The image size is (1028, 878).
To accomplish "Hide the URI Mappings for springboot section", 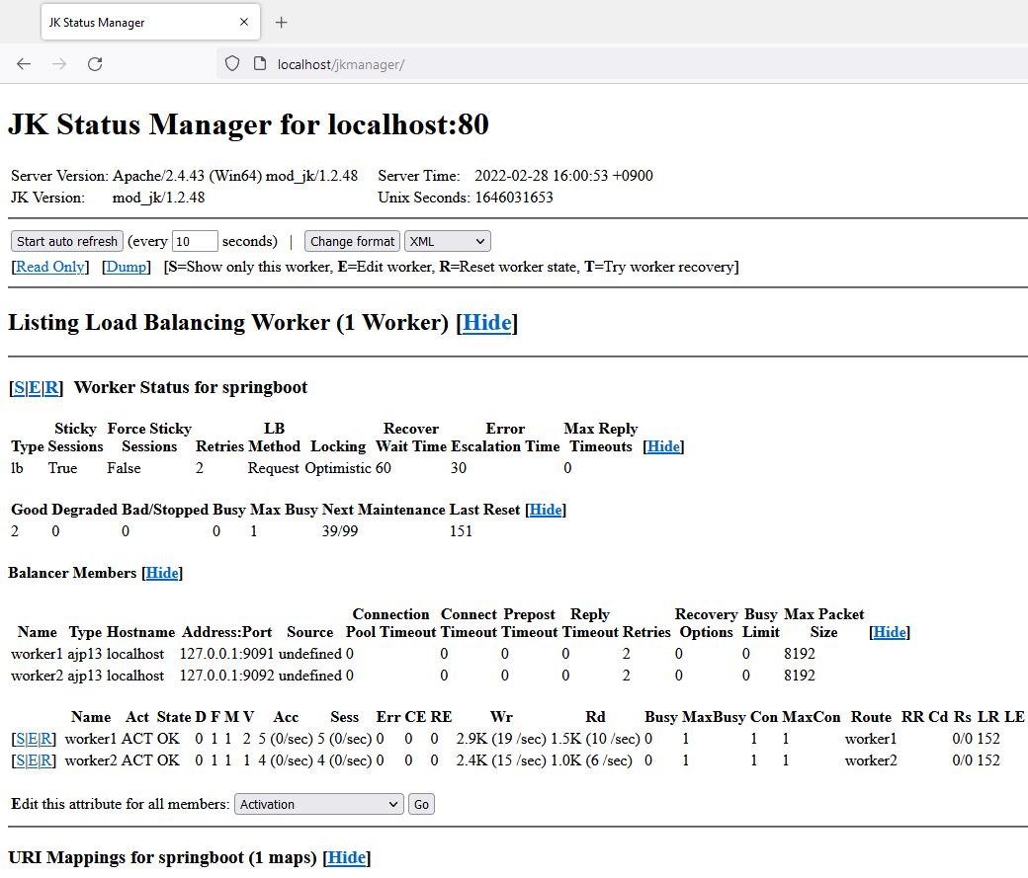I will pyautogui.click(x=347, y=857).
